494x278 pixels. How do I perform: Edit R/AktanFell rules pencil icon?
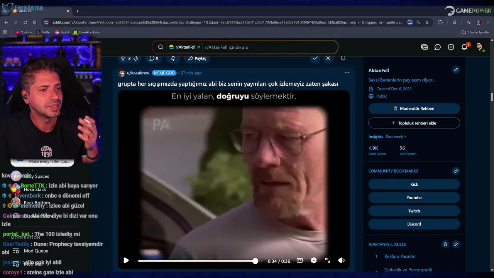(456, 244)
